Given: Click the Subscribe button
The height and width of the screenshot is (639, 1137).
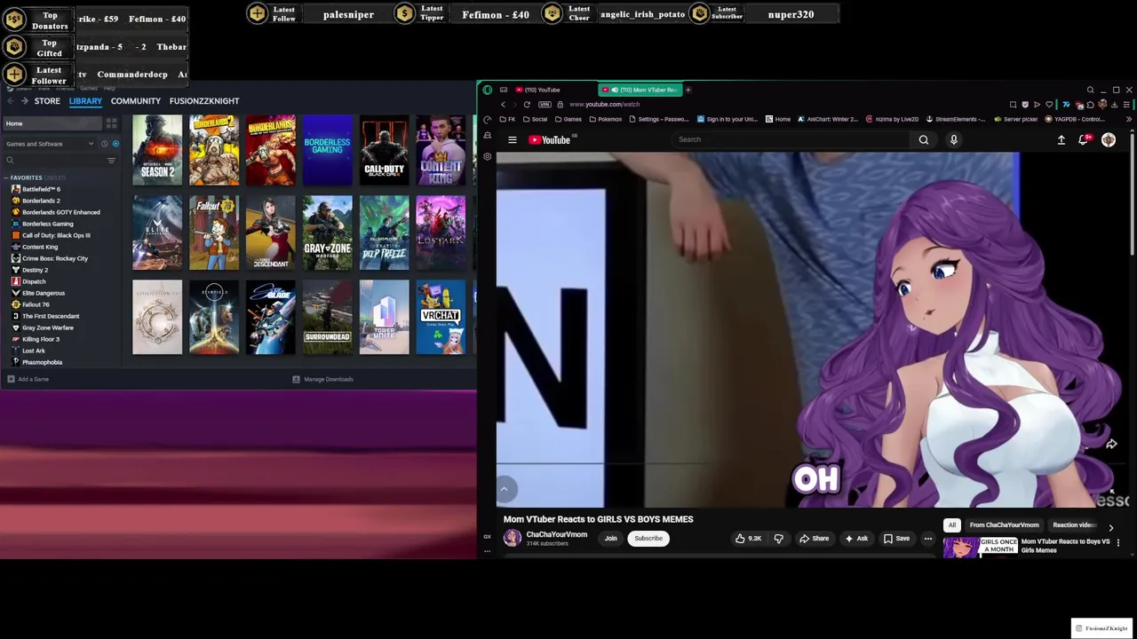Looking at the screenshot, I should 648,538.
